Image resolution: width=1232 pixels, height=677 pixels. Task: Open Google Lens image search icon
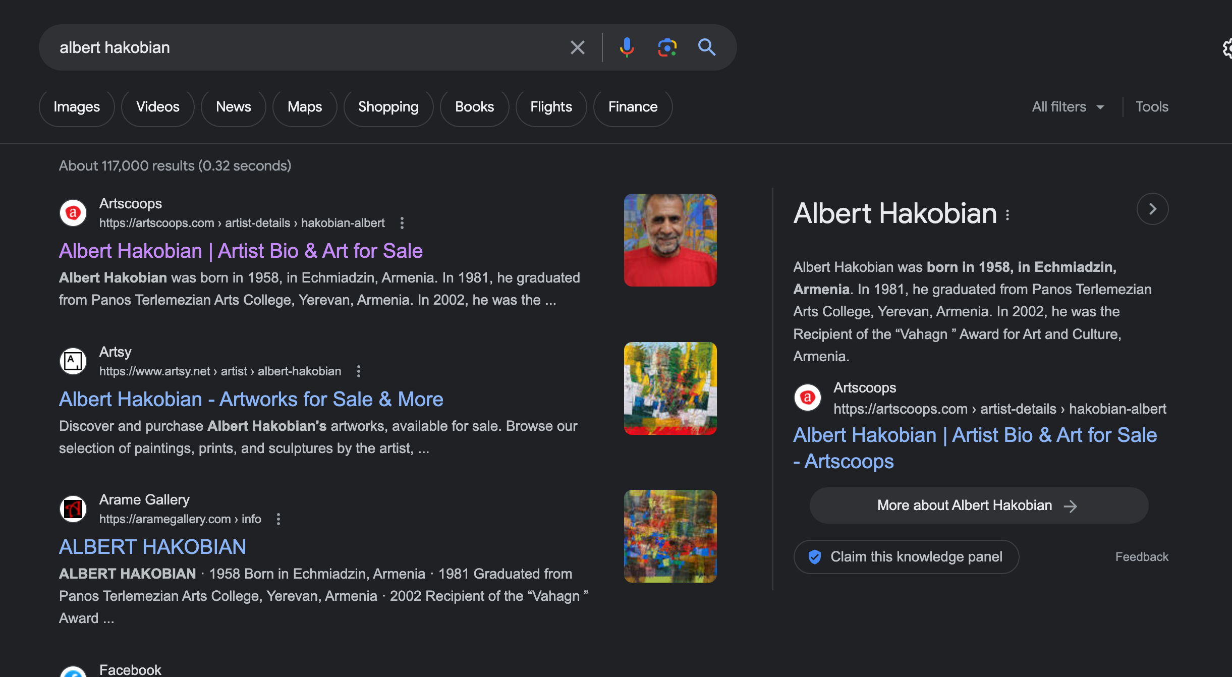pyautogui.click(x=667, y=47)
